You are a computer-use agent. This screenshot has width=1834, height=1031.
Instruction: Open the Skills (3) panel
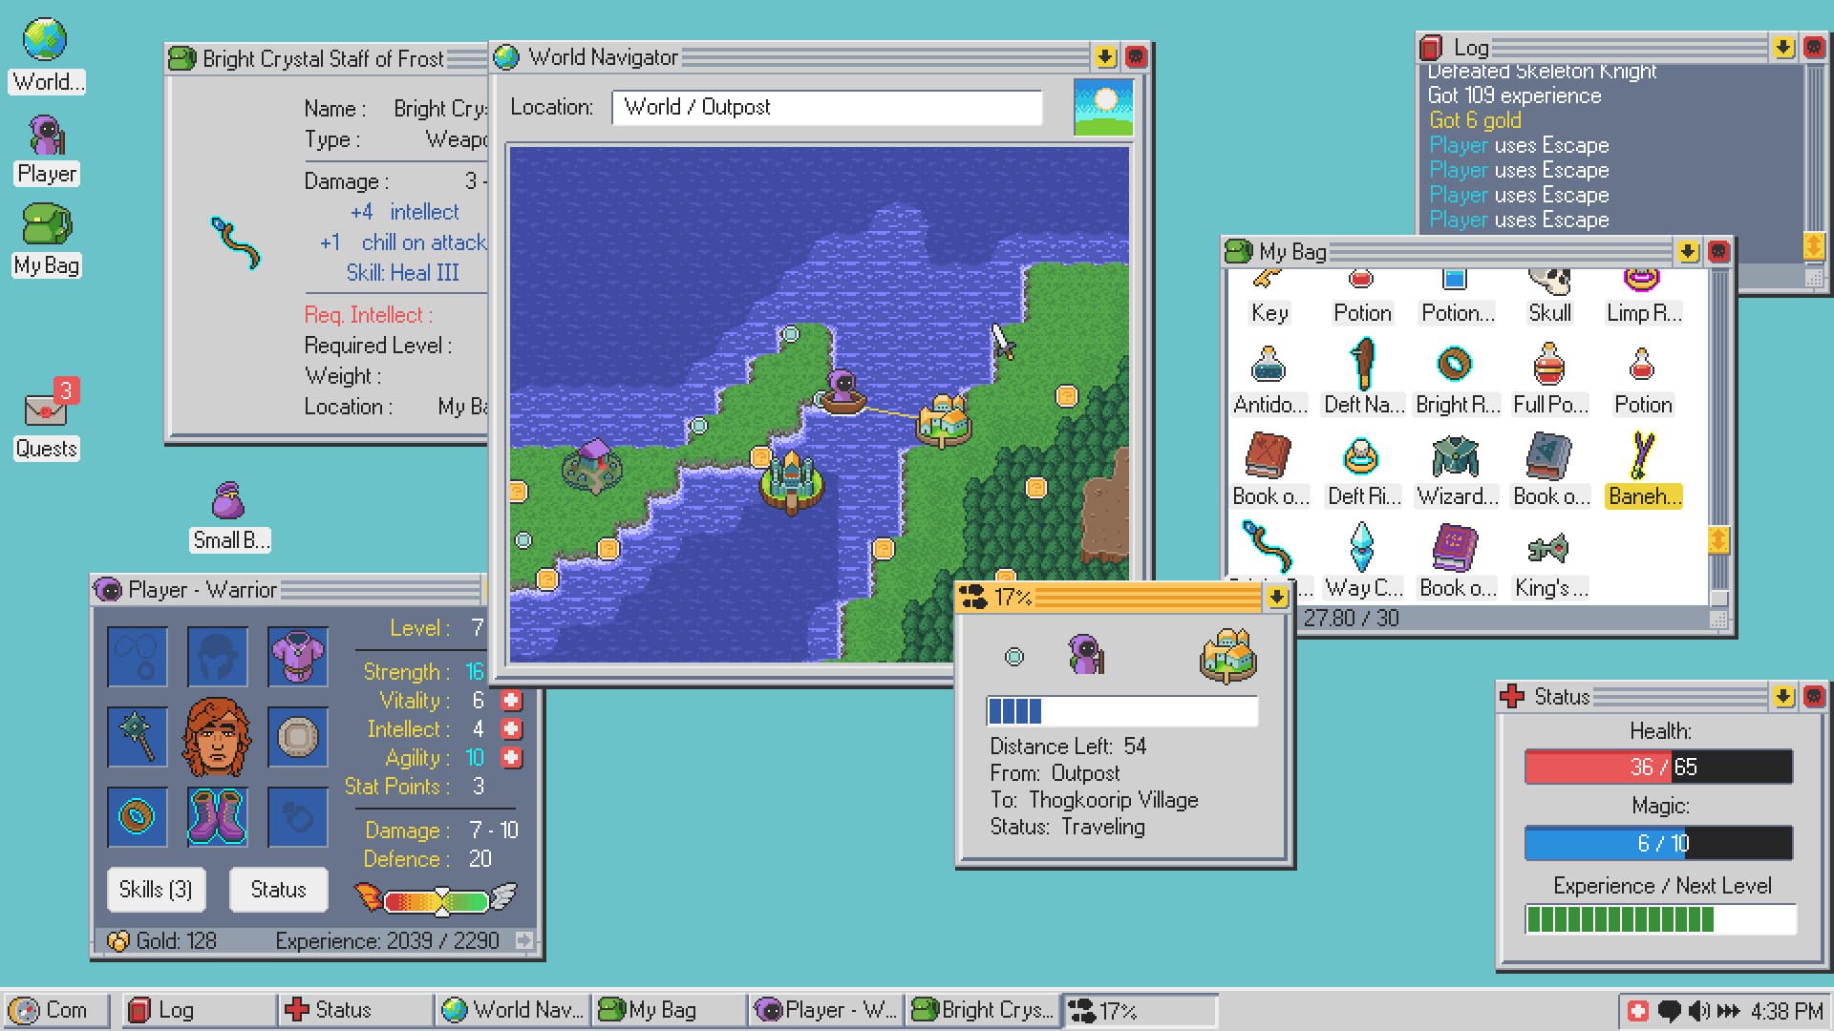tap(156, 890)
